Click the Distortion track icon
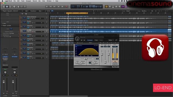173x97 pixels. (x=25, y=27)
